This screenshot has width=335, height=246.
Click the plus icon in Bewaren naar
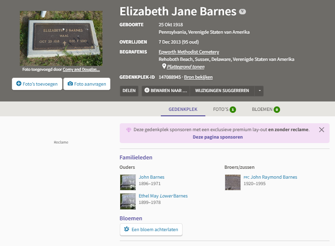pyautogui.click(x=147, y=91)
